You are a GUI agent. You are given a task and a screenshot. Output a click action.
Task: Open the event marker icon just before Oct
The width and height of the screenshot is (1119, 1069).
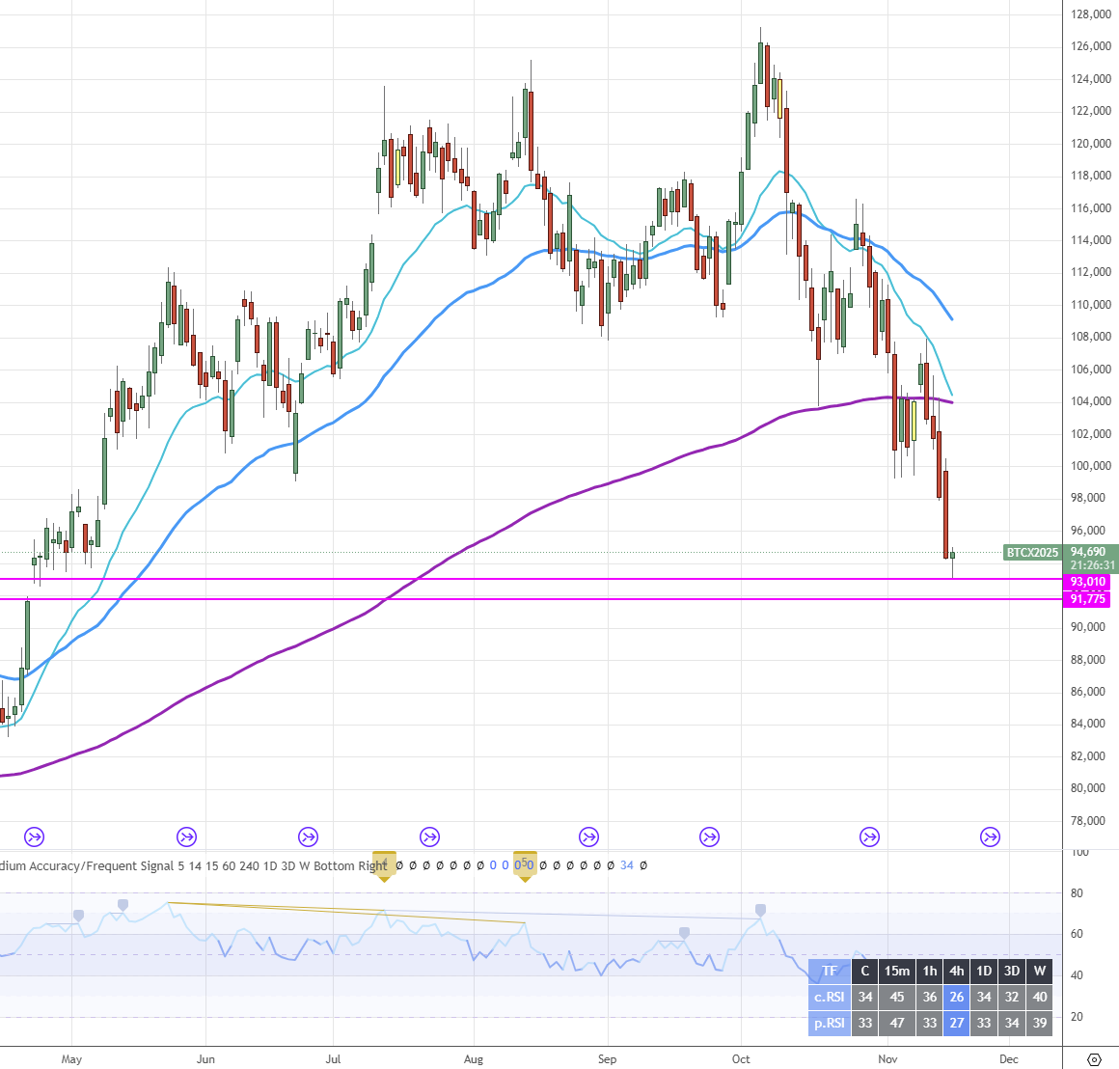pos(709,836)
